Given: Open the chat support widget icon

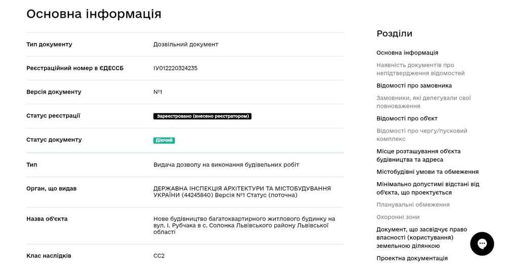Looking at the screenshot, I should click(x=482, y=244).
